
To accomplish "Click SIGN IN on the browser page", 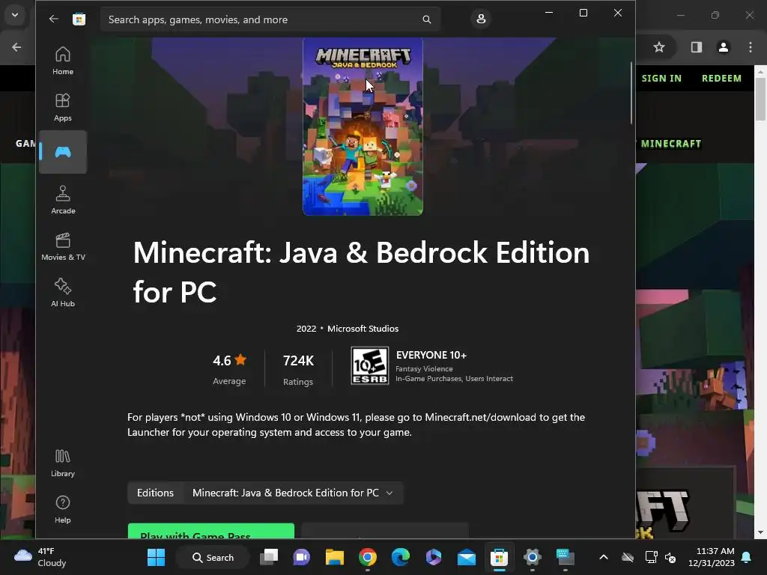I will pos(661,78).
